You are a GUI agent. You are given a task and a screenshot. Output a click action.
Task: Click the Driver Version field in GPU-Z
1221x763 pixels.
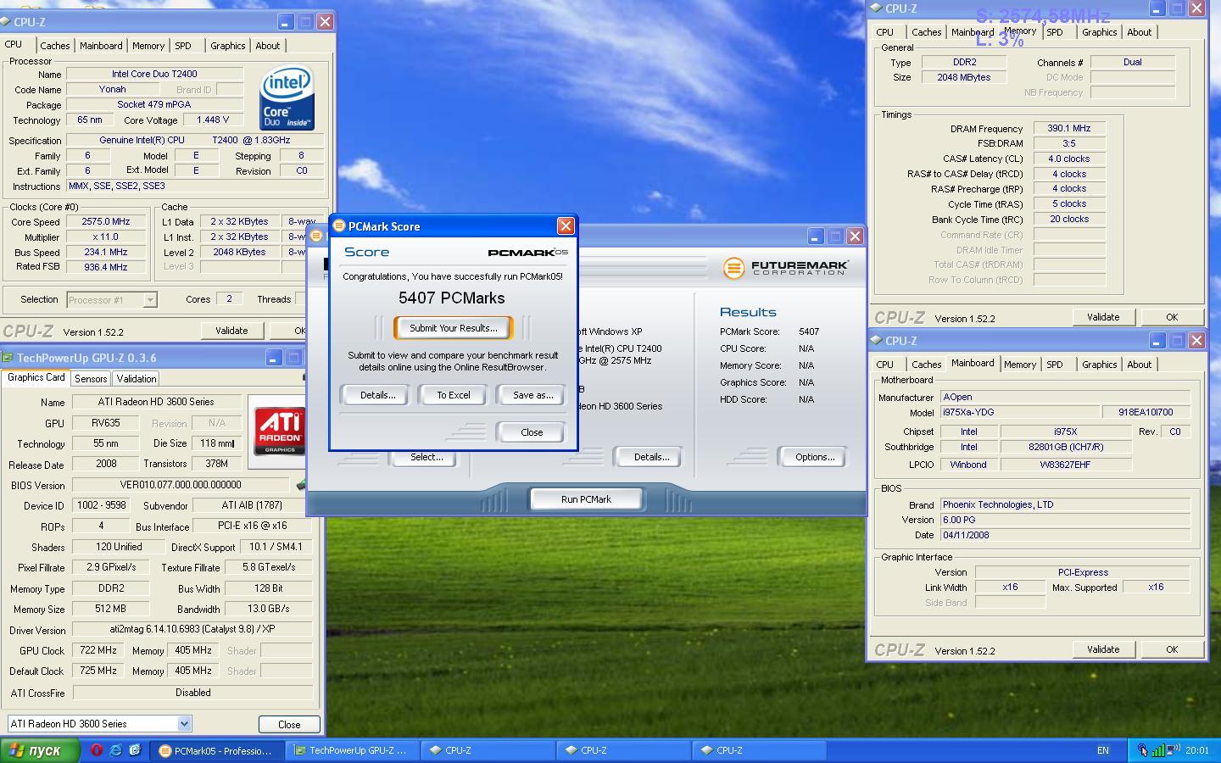[192, 630]
